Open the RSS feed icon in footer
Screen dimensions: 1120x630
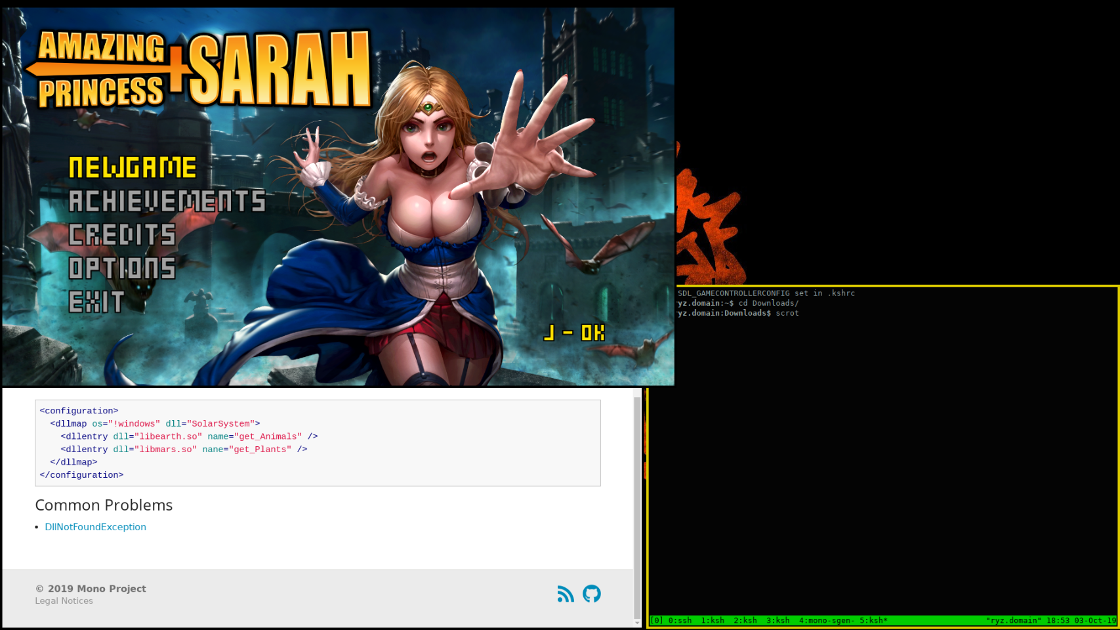coord(565,594)
